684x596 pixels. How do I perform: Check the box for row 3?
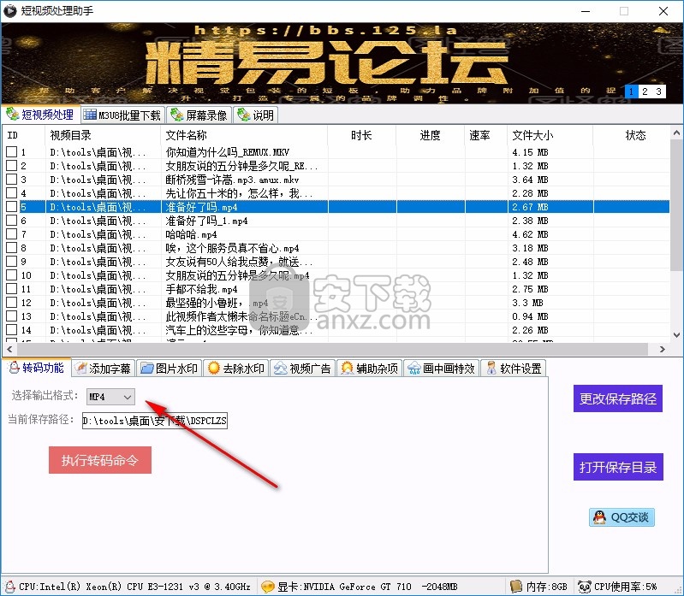12,180
